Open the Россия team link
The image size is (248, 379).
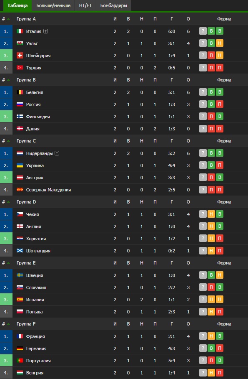[33, 104]
